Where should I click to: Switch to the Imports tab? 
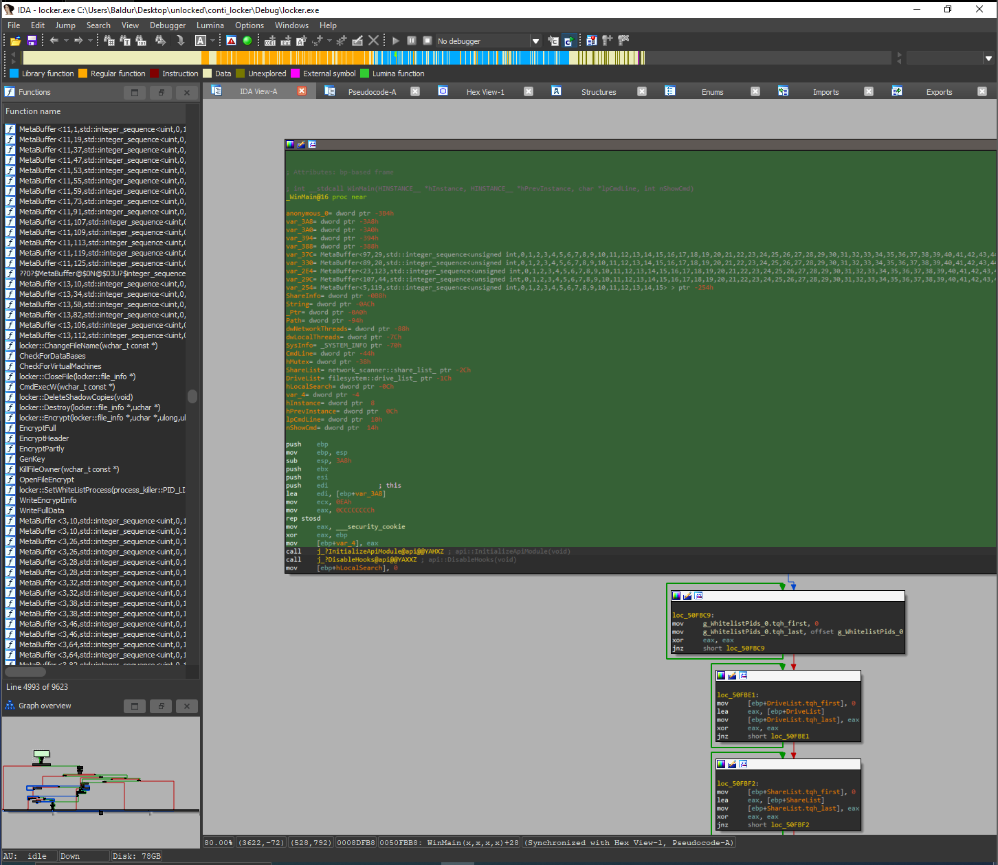click(x=825, y=92)
